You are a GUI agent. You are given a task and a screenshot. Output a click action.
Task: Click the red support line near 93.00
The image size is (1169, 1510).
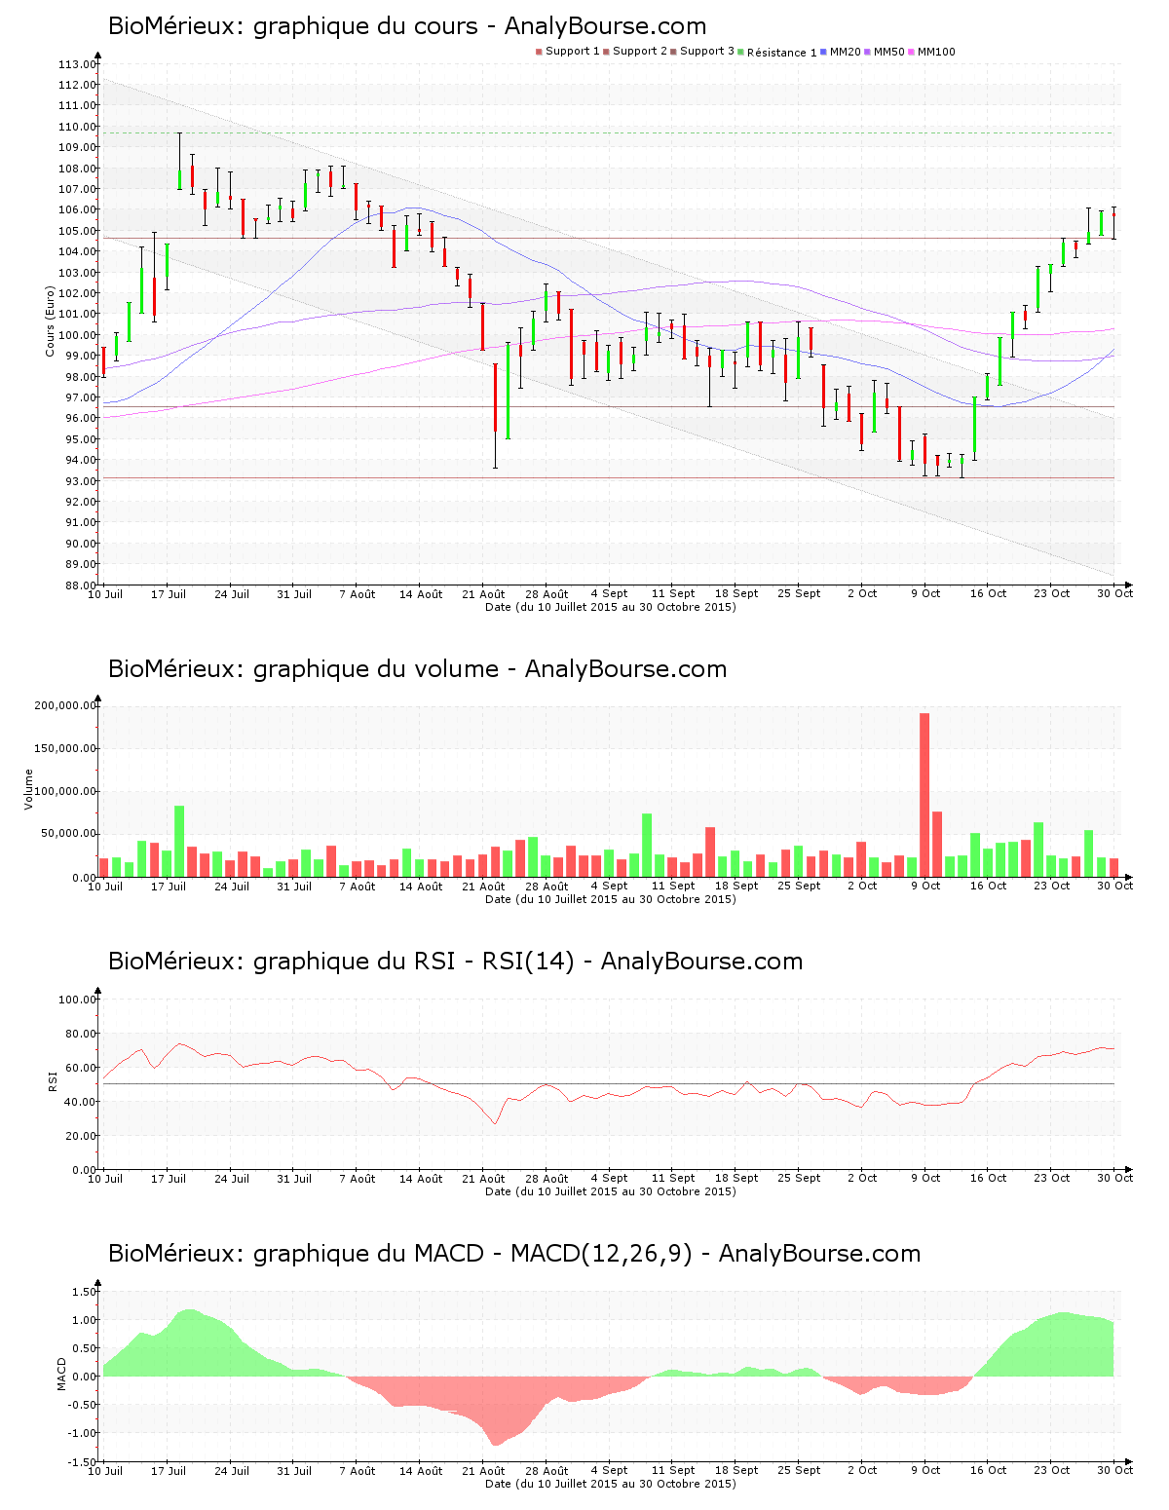pyautogui.click(x=608, y=477)
